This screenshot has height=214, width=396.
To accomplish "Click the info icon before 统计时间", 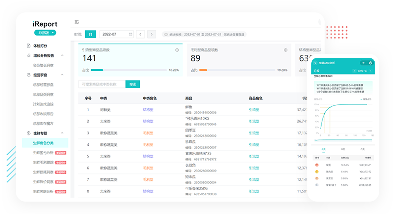I will click(x=166, y=35).
